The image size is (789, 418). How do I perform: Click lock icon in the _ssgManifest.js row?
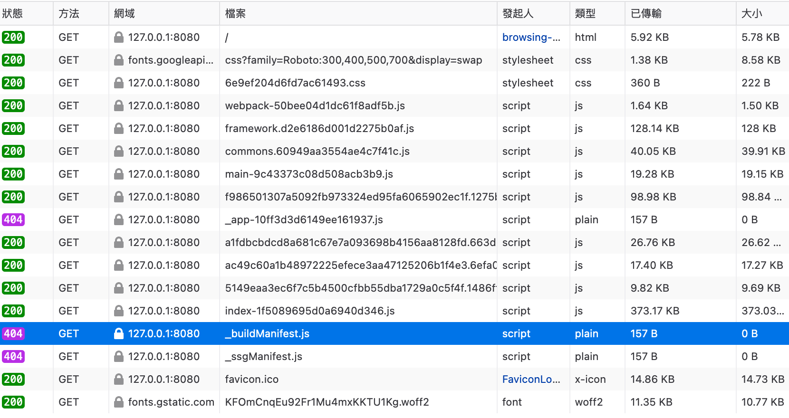pos(119,356)
